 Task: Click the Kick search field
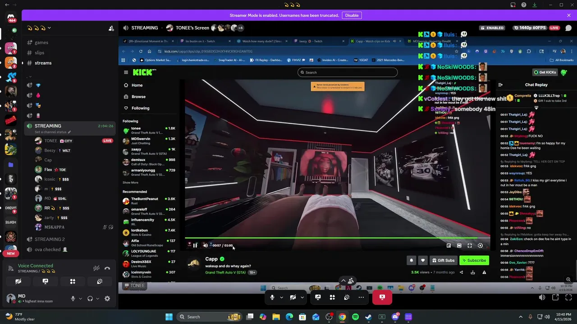point(348,72)
